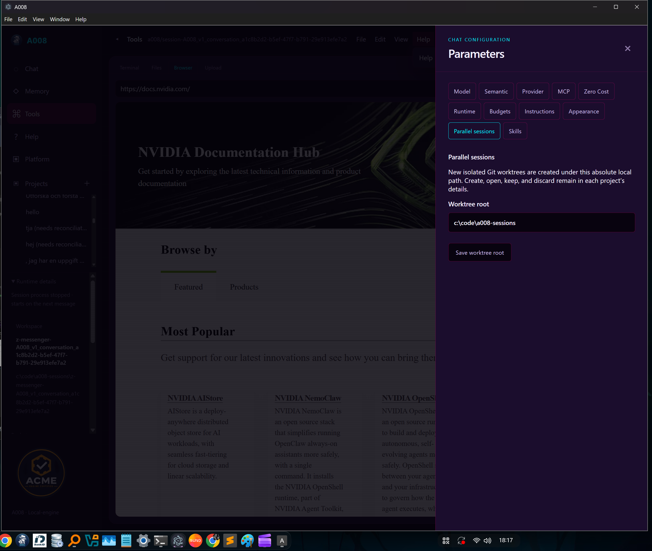This screenshot has width=652, height=551.
Task: Open the Appearance tab
Action: pos(583,111)
